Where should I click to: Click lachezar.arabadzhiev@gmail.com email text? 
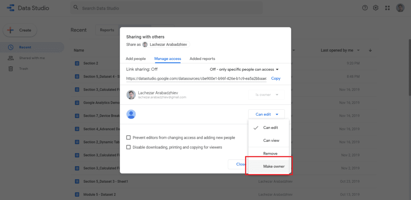[162, 97]
